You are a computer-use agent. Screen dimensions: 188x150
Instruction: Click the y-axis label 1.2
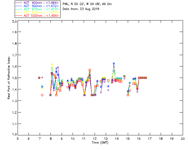tap(14, 112)
